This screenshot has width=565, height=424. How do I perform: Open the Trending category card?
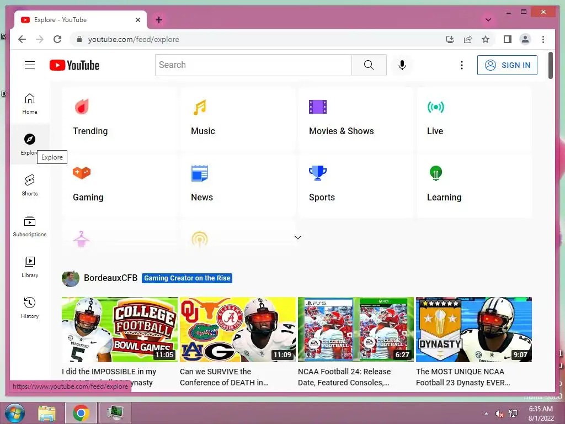point(120,119)
